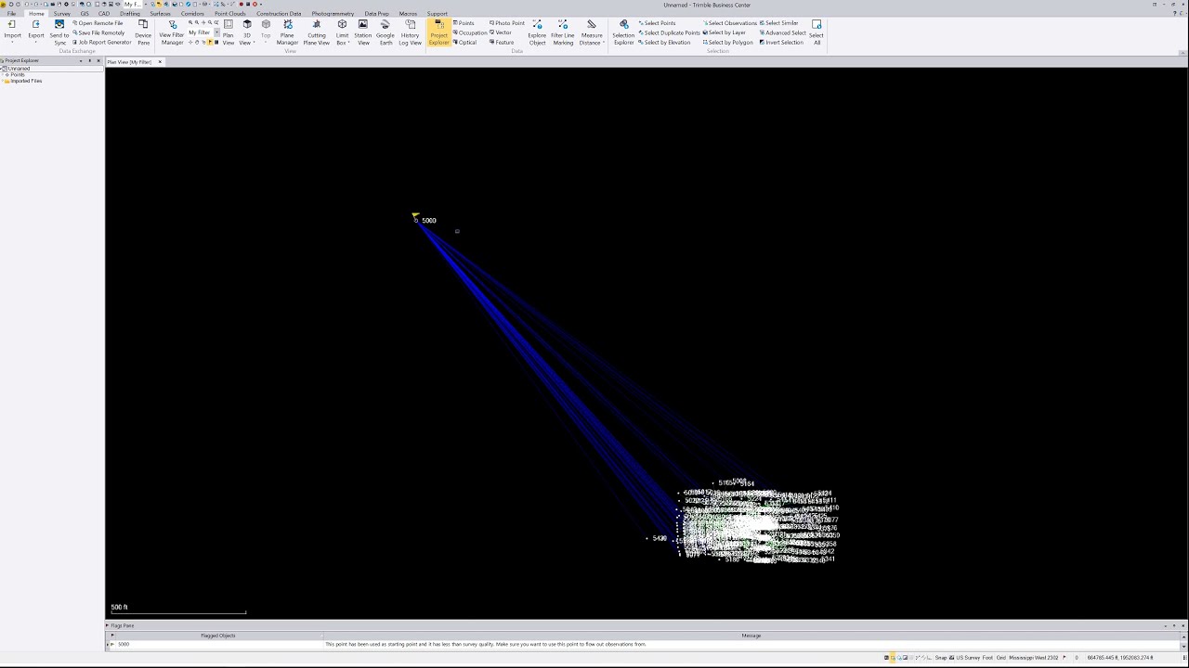Viewport: 1189px width, 668px height.
Task: Click Select by Polygon
Action: point(728,42)
